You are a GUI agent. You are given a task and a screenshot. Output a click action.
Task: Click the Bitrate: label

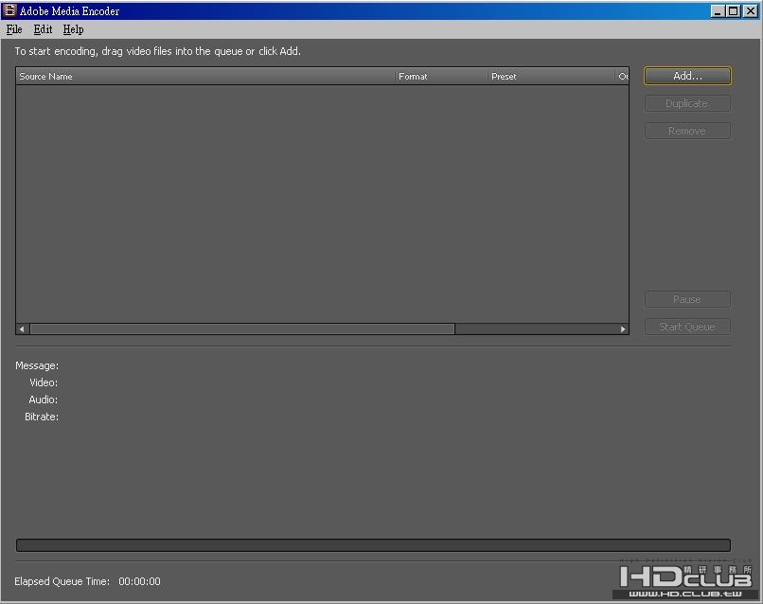(x=42, y=417)
